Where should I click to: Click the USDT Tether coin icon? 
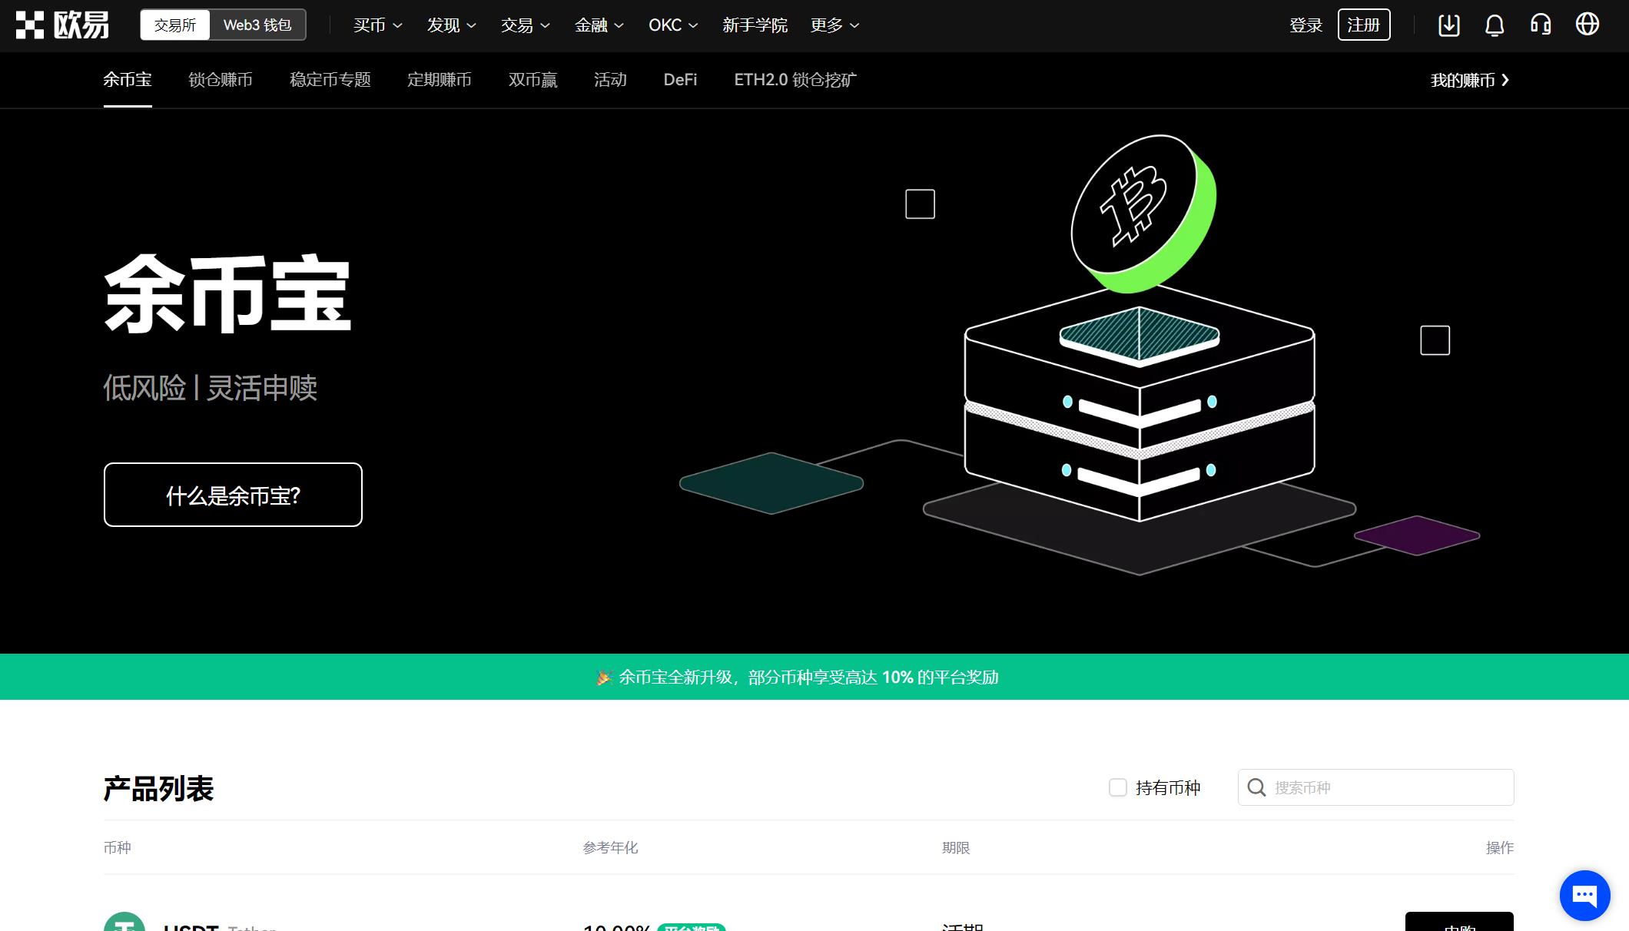point(124,924)
